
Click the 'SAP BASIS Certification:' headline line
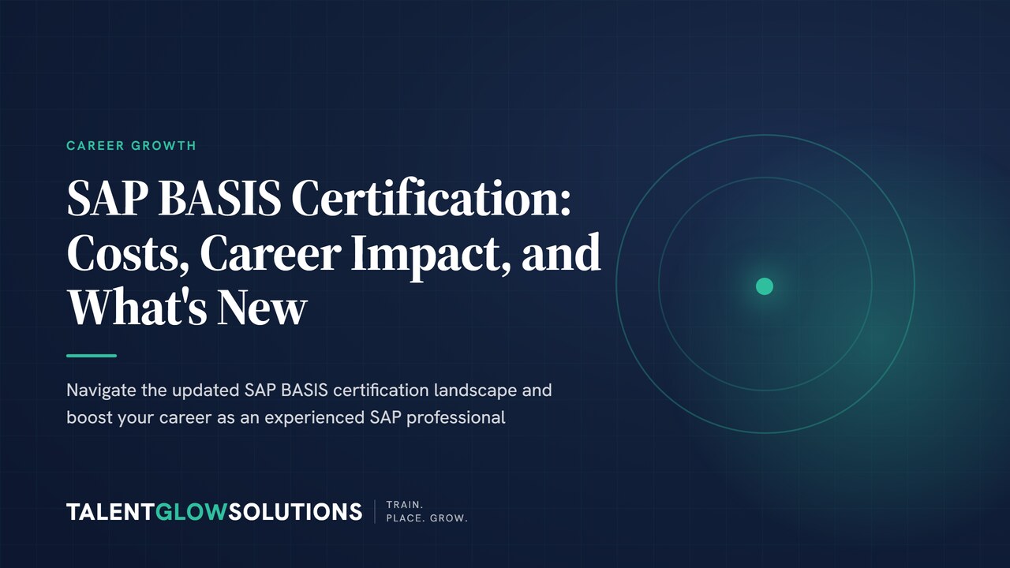(x=318, y=200)
